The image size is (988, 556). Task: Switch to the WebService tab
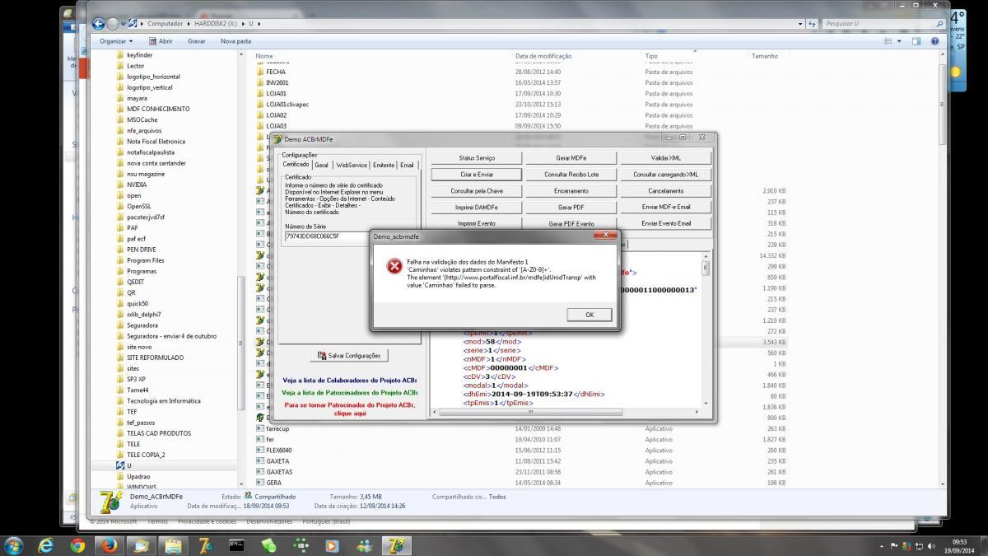pos(352,165)
